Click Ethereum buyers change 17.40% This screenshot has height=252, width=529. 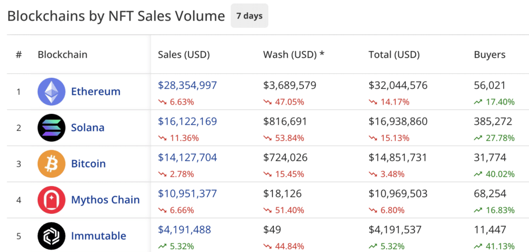click(x=494, y=102)
